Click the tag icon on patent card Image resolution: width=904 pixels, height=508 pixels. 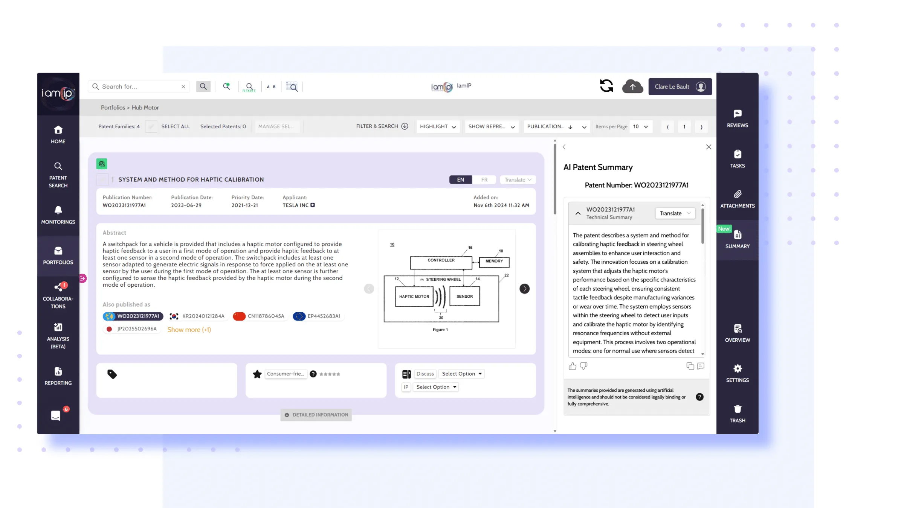(x=112, y=374)
